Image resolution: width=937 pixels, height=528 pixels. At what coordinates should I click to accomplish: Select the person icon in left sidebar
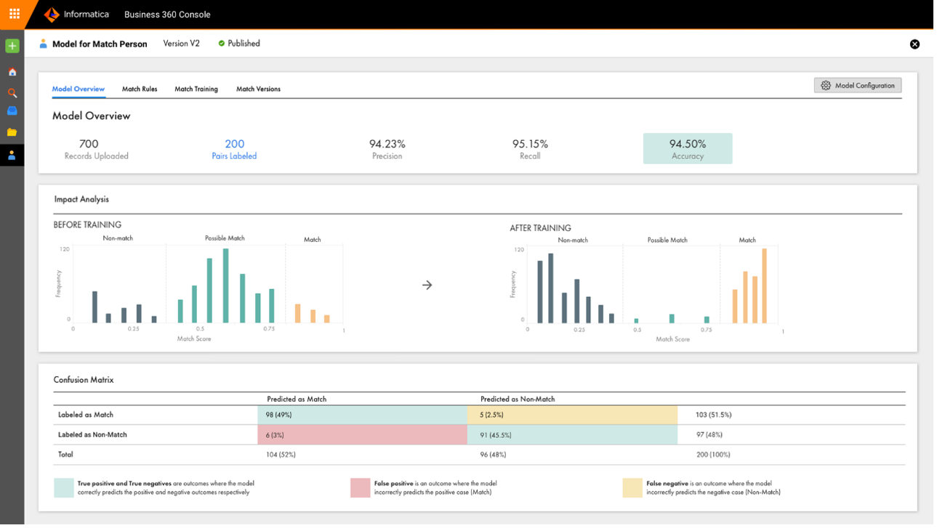(12, 155)
